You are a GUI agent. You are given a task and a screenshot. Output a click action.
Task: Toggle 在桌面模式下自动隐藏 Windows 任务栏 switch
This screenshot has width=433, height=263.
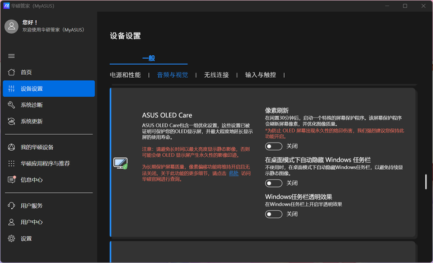tap(273, 183)
